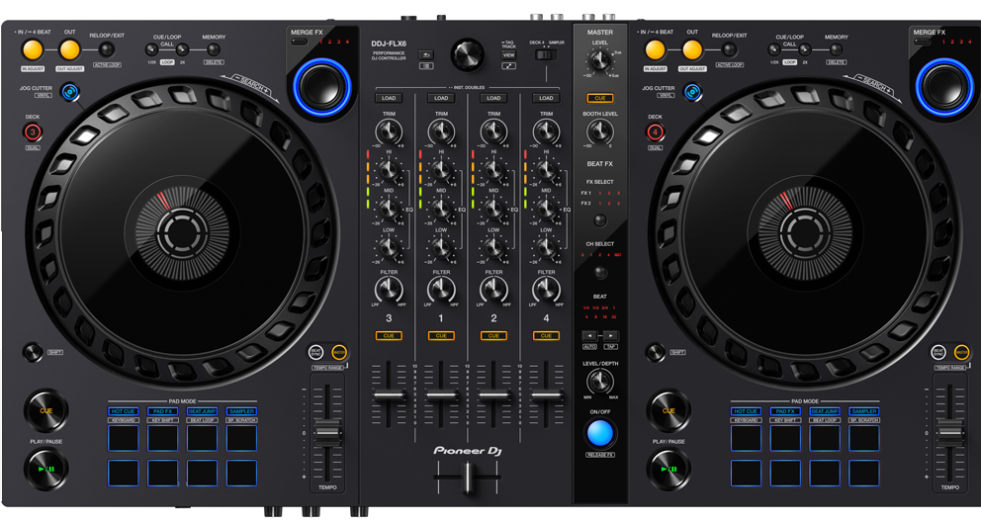Select BEAT JUMP pad mode on left deck
This screenshot has width=981, height=524.
[x=202, y=411]
